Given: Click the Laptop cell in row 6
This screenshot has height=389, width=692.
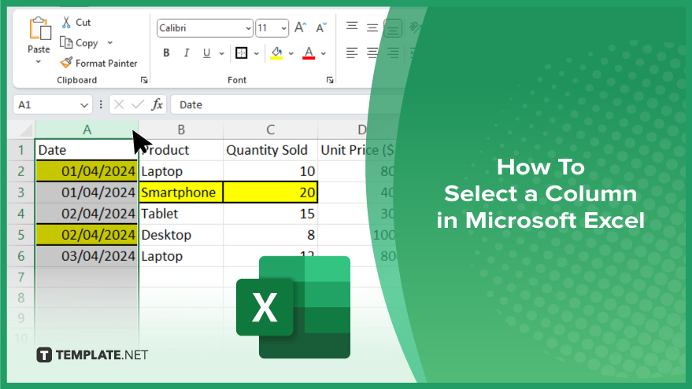Looking at the screenshot, I should [x=181, y=256].
